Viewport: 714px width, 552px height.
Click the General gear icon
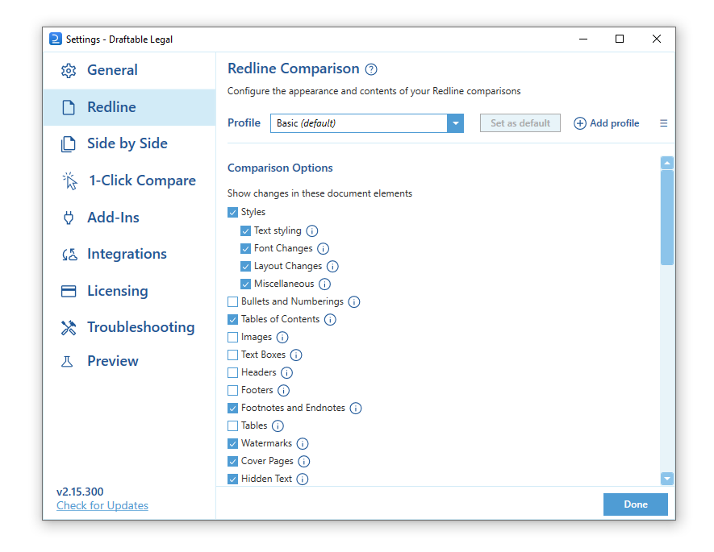point(69,70)
